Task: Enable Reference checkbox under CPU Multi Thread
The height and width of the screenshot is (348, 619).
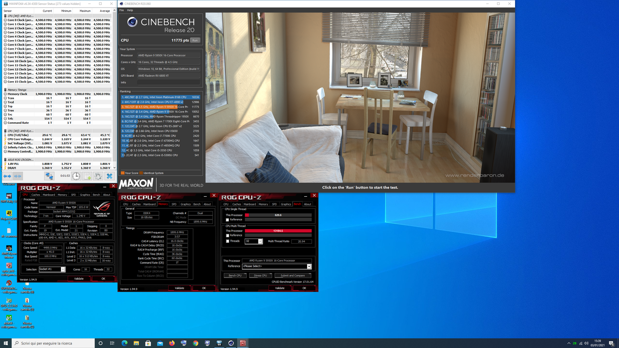Action: [227, 235]
